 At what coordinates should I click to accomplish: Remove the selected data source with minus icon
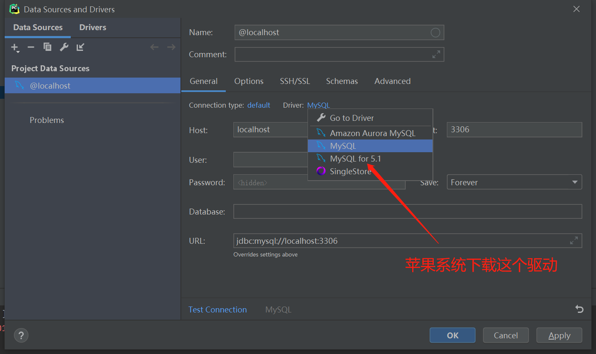click(31, 47)
